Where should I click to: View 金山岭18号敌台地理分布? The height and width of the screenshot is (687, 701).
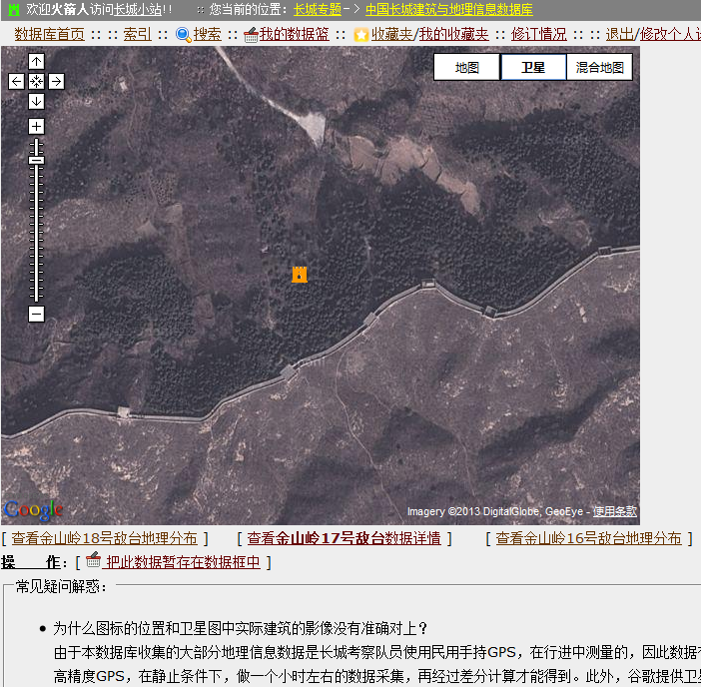[104, 538]
